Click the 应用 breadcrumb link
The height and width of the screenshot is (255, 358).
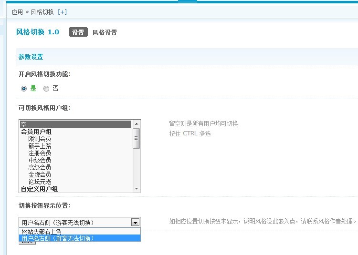click(17, 12)
